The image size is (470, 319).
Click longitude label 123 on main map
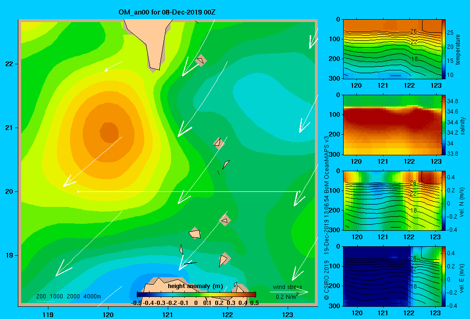click(288, 314)
